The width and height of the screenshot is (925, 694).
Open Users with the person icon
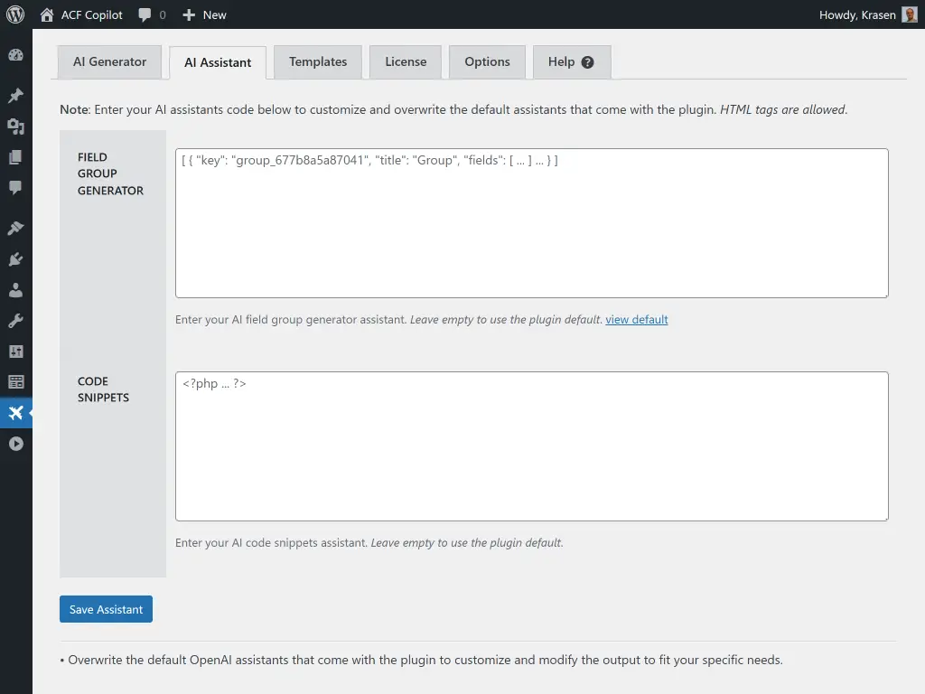[x=15, y=290]
